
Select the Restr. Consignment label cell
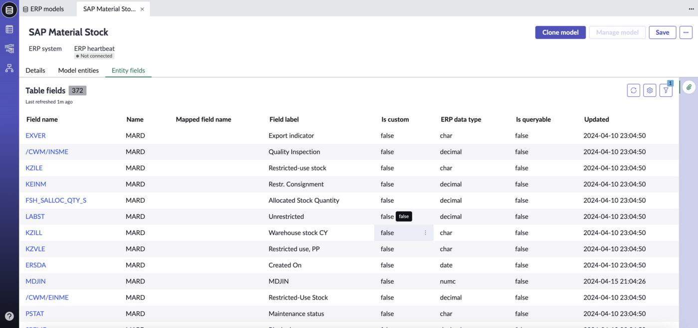pyautogui.click(x=296, y=184)
